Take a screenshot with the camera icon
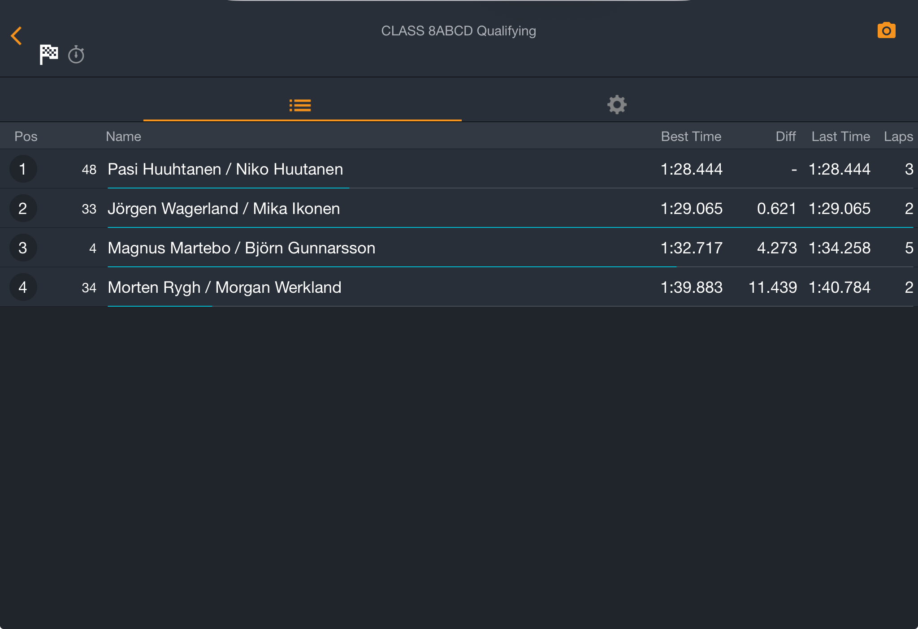 coord(886,30)
